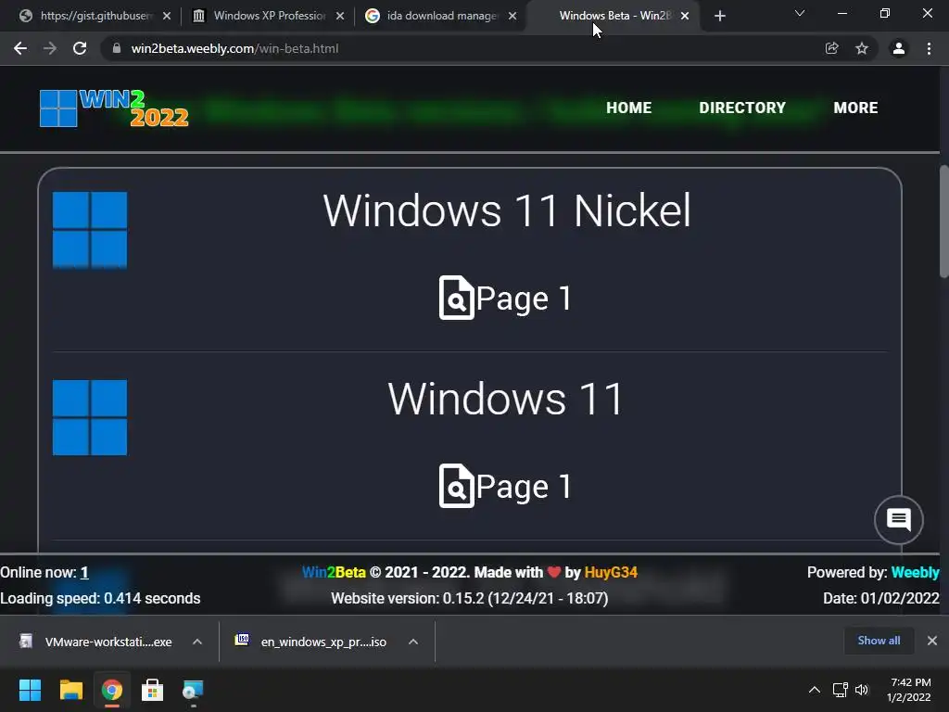Screen dimensions: 949x712
Task: Click Show all downloads
Action: 879,641
